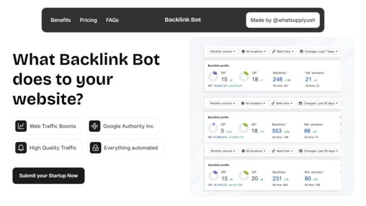Image resolution: width=366 pixels, height=206 pixels.
Task: Click the DR donut chart showing 5 in middle panel
Action: (213, 128)
